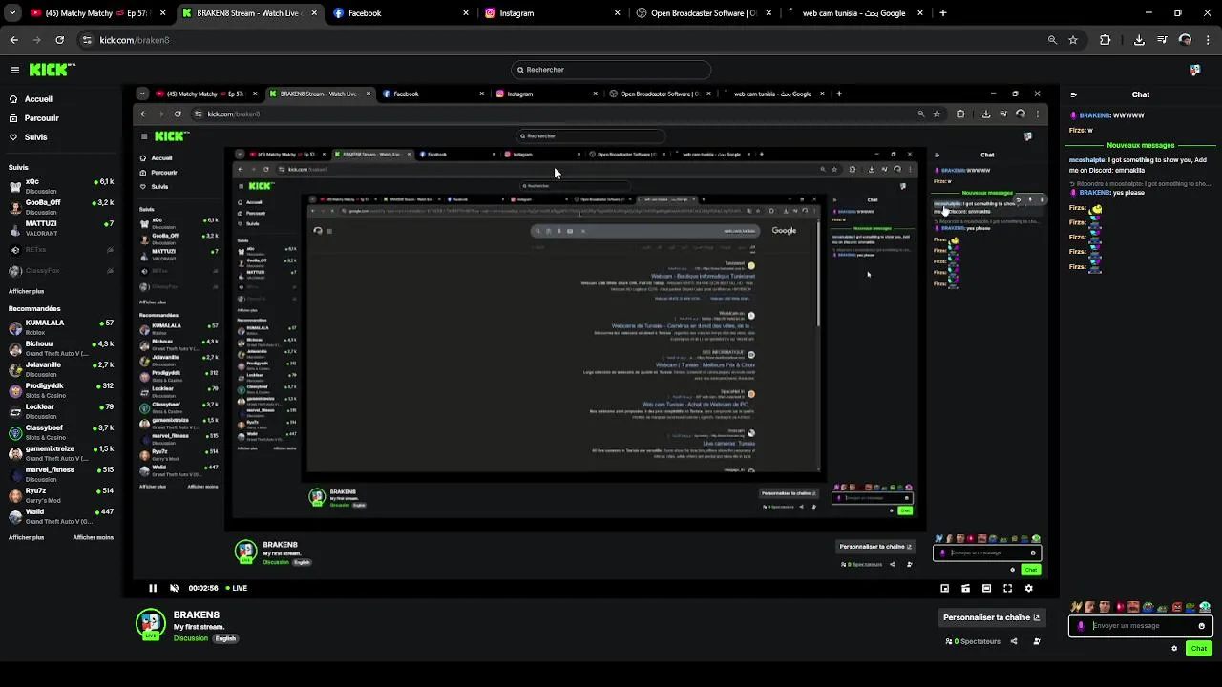
Task: View site info icon in outer address bar
Action: (87, 40)
